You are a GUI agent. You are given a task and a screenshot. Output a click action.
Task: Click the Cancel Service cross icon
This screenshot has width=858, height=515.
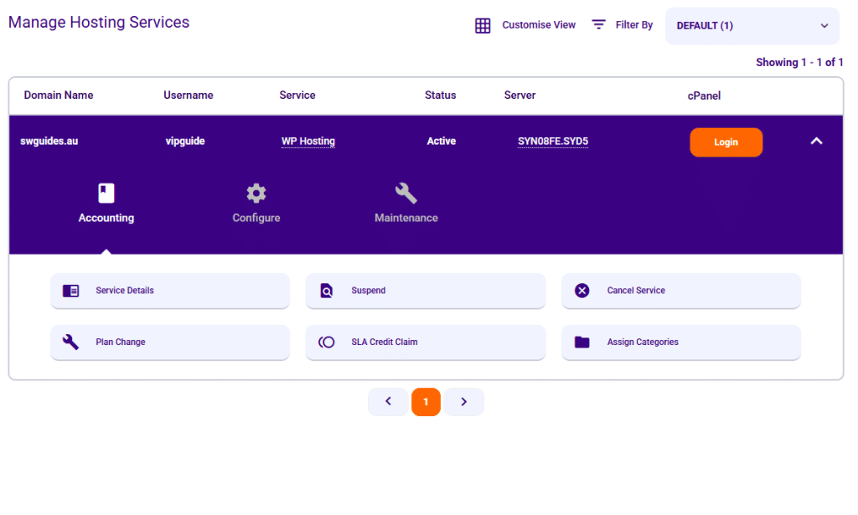coord(581,290)
